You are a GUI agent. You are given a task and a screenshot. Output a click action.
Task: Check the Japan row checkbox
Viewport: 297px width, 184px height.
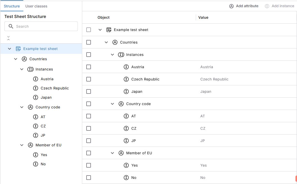(x=88, y=91)
